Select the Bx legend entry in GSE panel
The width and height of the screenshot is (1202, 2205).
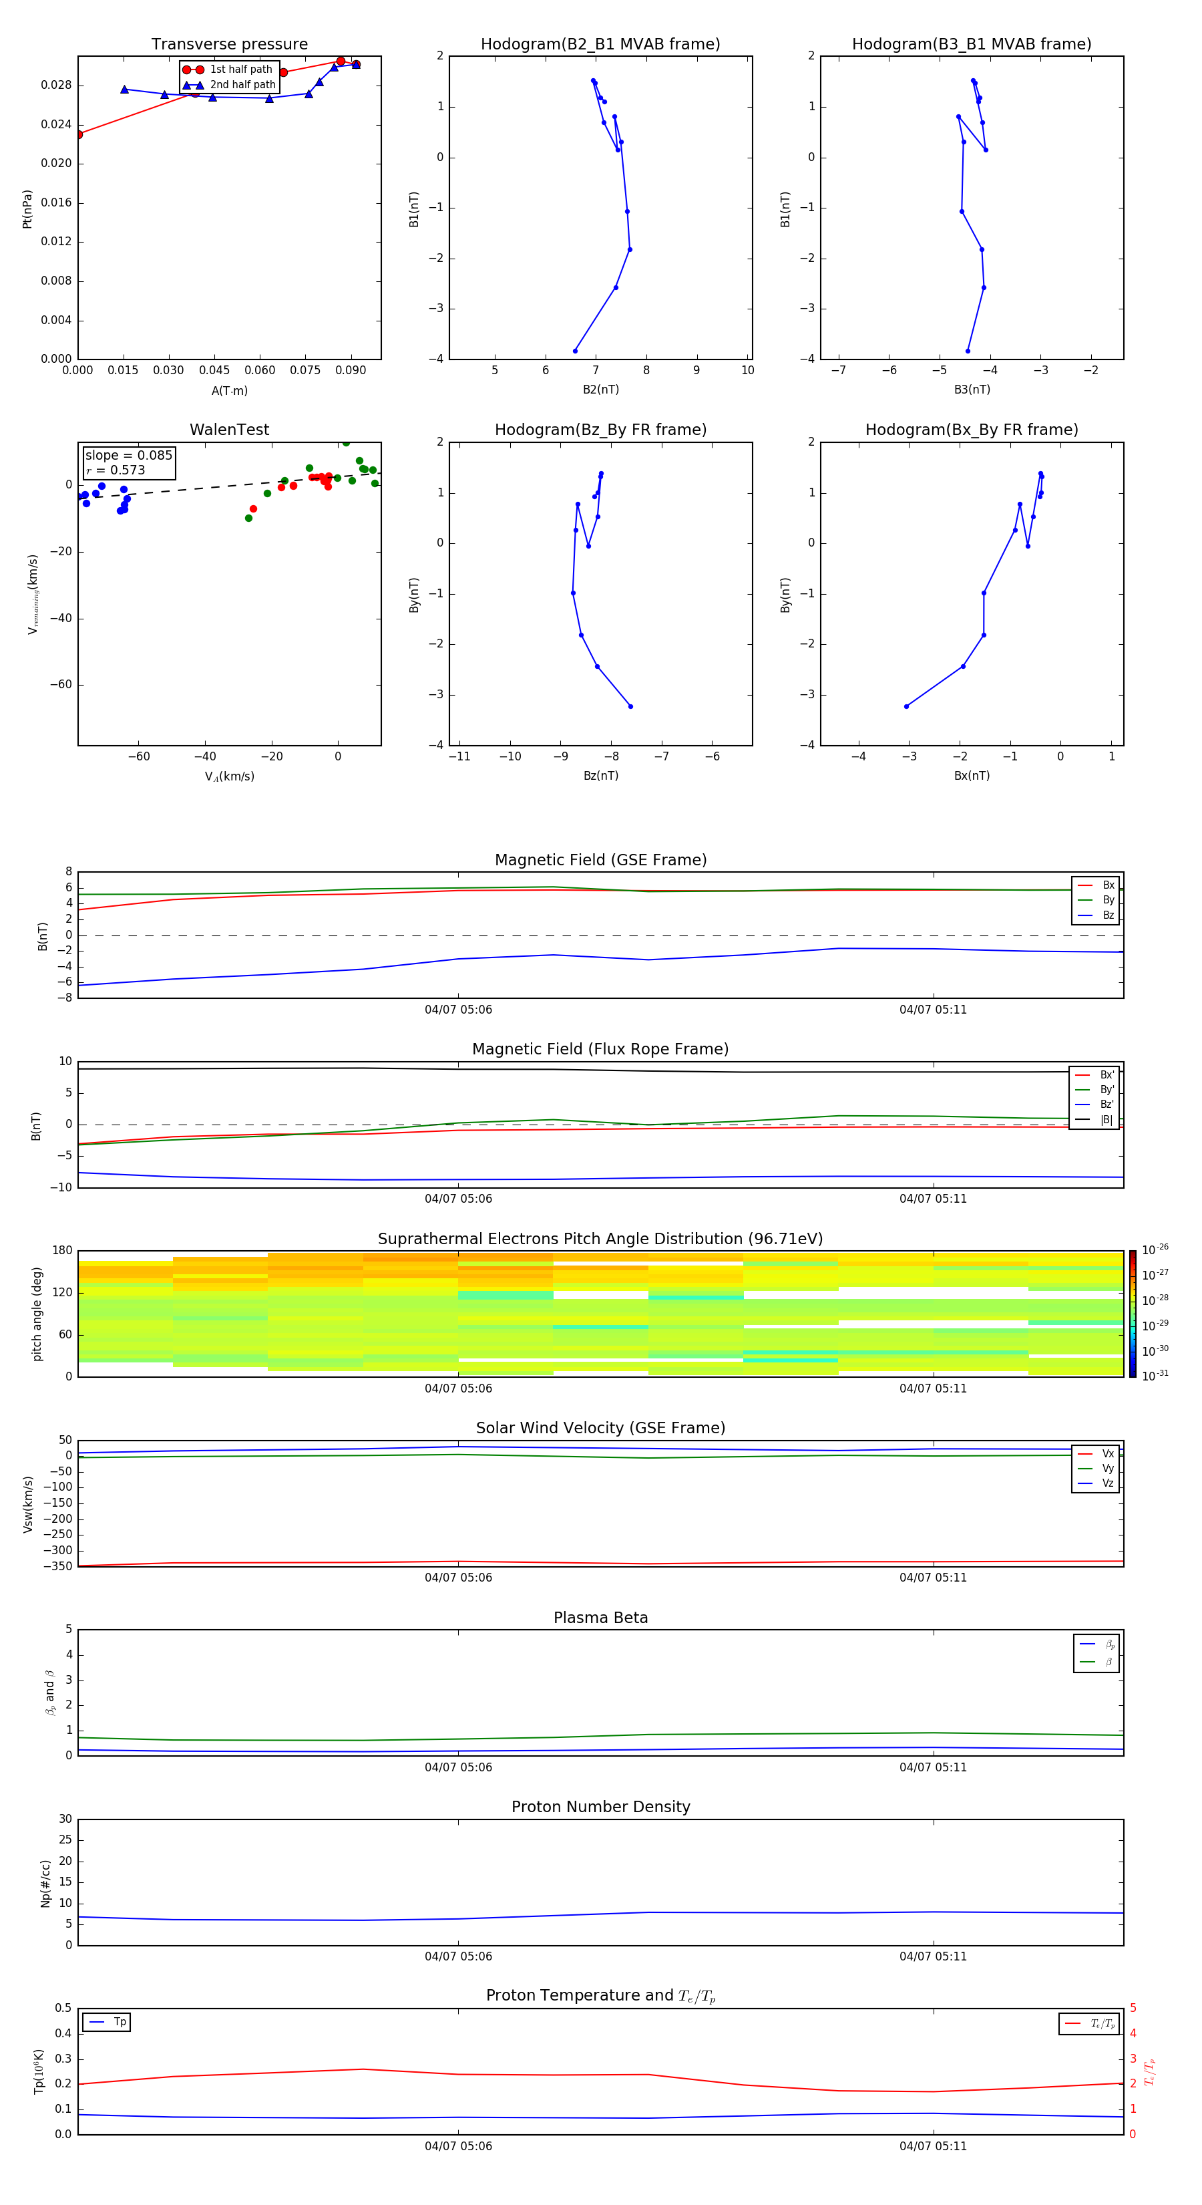click(1096, 885)
